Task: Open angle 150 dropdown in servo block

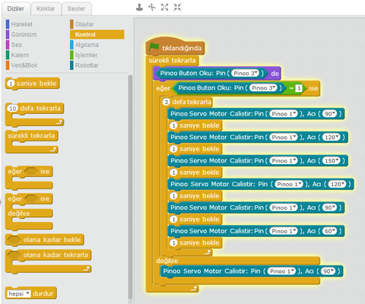Action: coord(331,160)
